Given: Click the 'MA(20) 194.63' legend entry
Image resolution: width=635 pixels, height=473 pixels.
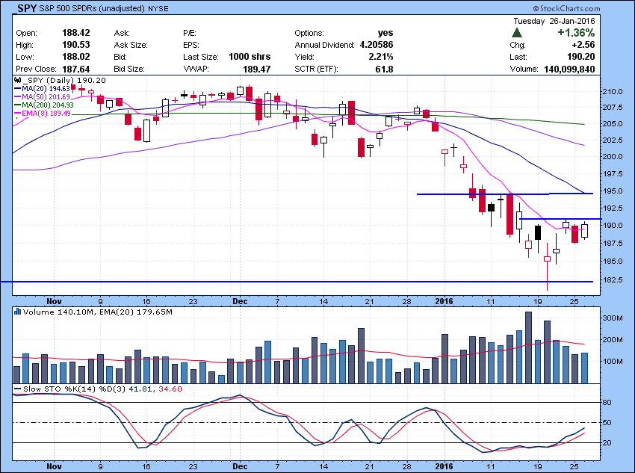Looking at the screenshot, I should 46,89.
